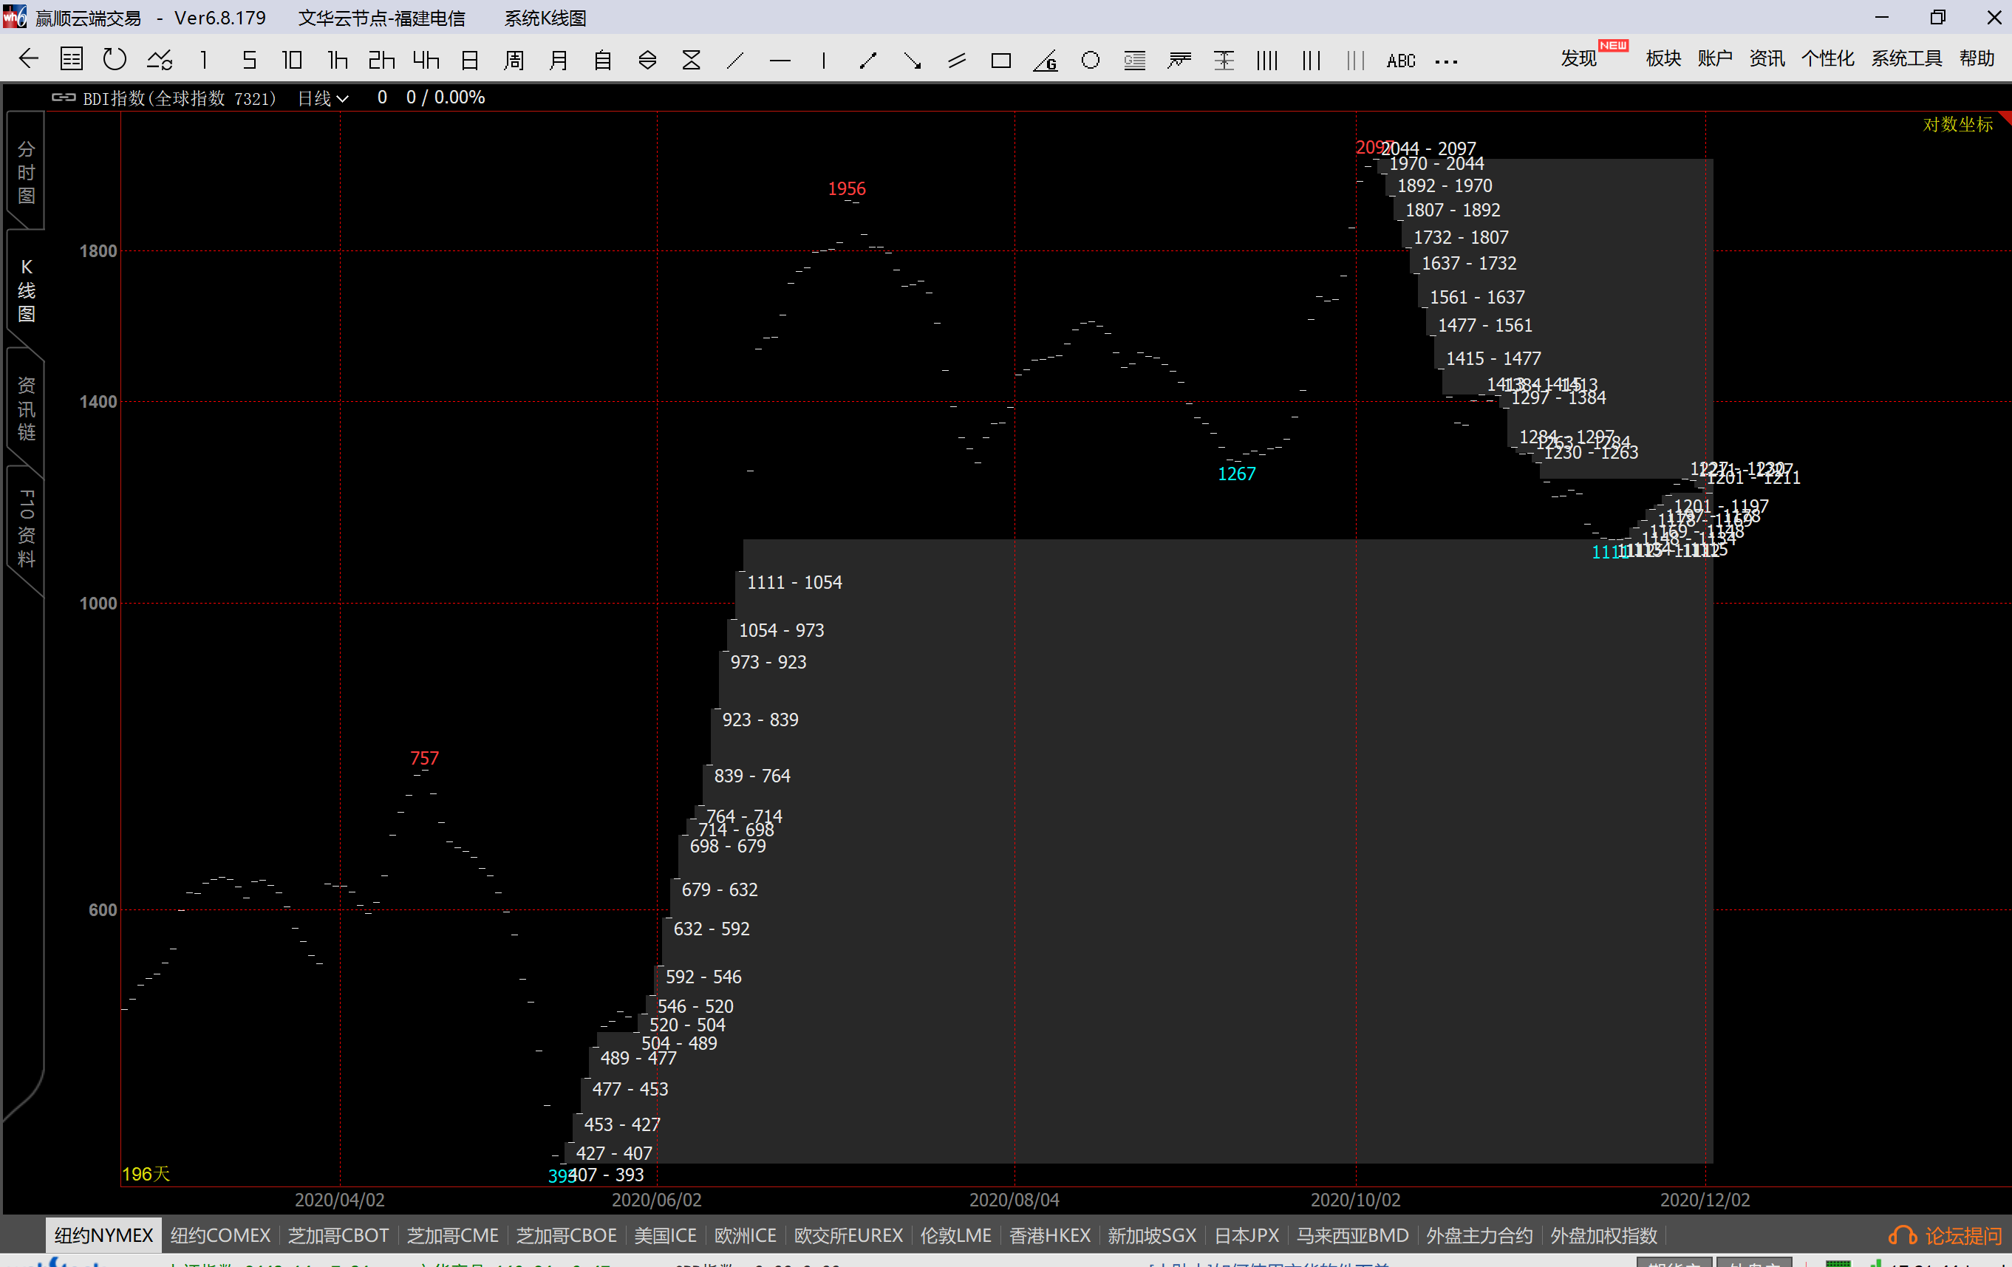Select the parallel lines drawing tool
Screen dimensions: 2012x1267
tap(956, 60)
